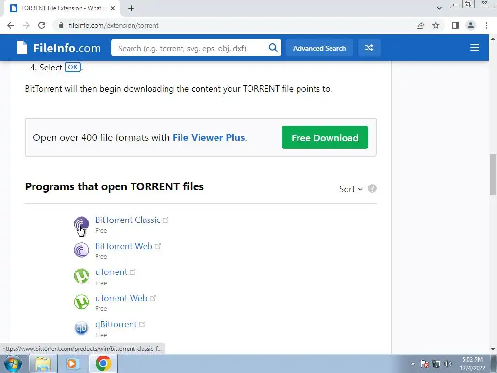
Task: Open the uTorrent Web link
Action: click(x=121, y=298)
